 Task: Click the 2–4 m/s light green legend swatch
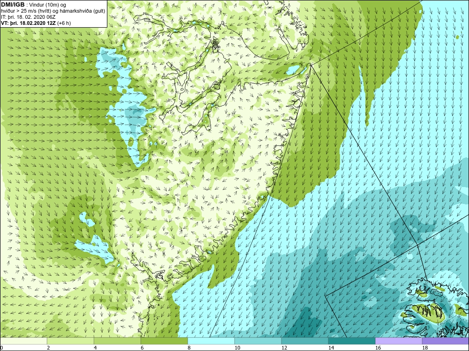(70, 341)
